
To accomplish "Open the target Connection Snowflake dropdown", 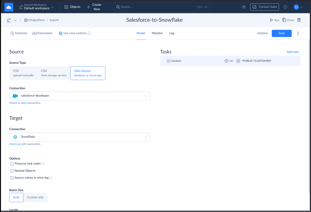I will 79,137.
